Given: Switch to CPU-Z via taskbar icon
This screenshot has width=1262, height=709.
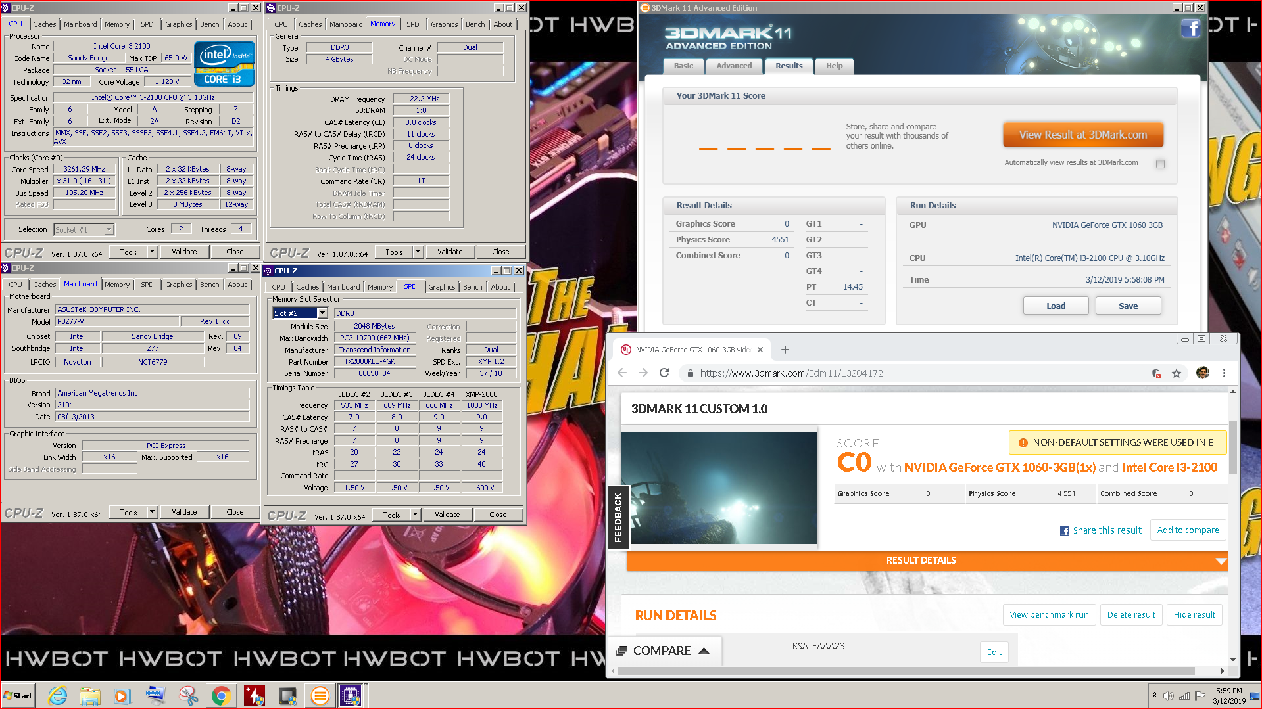Looking at the screenshot, I should pos(351,696).
